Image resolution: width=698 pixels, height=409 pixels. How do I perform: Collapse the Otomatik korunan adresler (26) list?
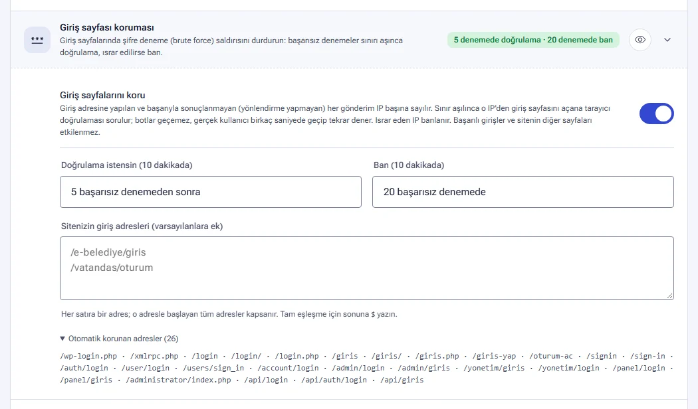click(x=119, y=339)
